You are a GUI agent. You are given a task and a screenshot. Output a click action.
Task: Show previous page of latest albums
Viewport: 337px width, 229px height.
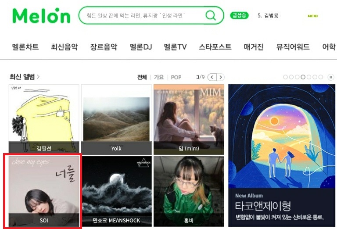click(x=212, y=77)
